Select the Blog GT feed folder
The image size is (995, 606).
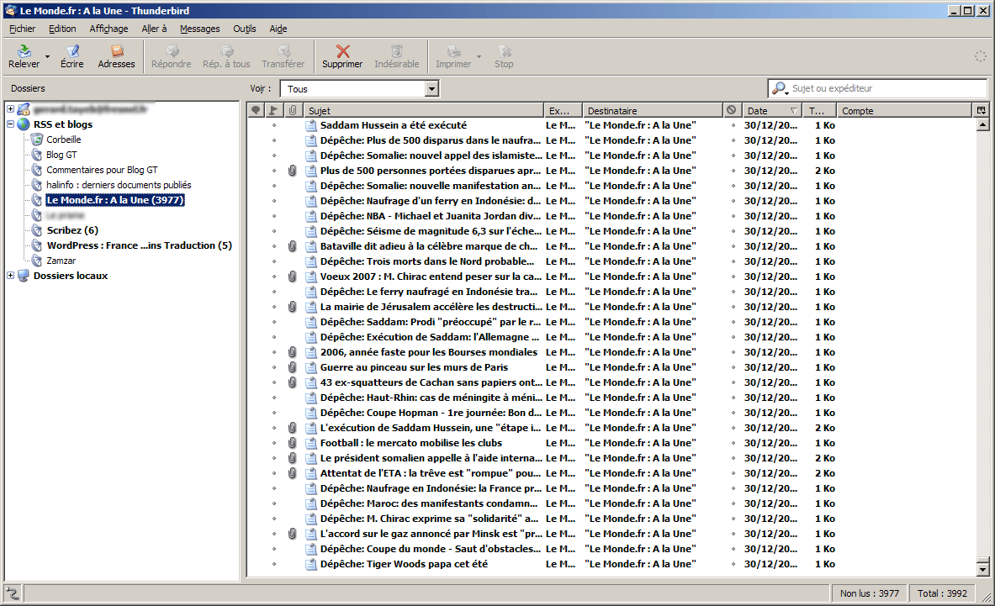61,155
